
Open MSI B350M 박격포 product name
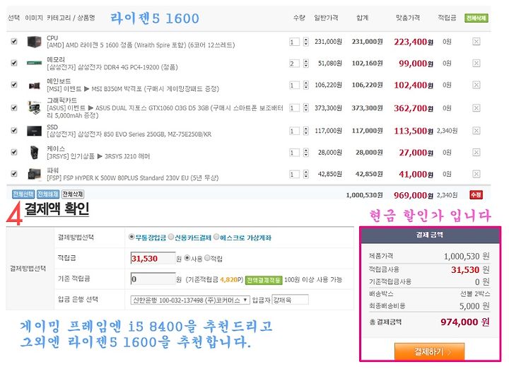click(133, 88)
